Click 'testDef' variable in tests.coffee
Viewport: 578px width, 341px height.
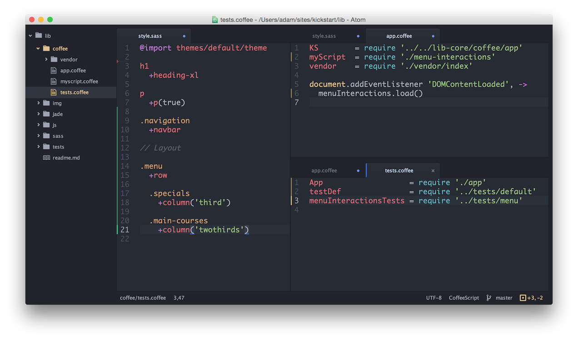click(325, 191)
